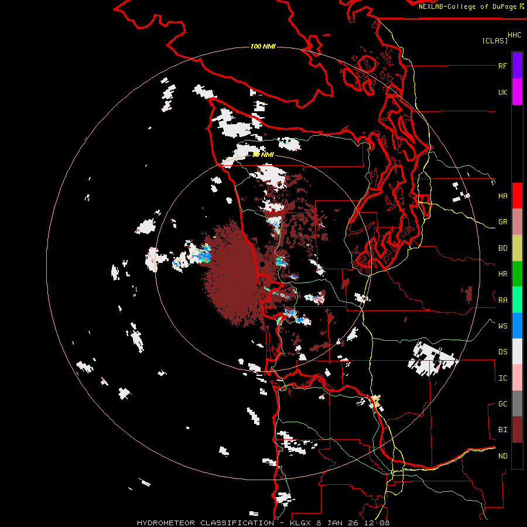Click the 'GR' legend label
The image size is (527, 527).
point(502,222)
